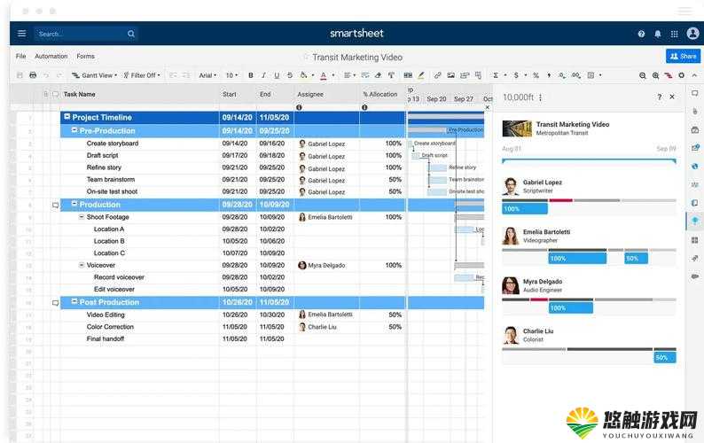Open attachments paperclip in right sidebar

coord(694,112)
